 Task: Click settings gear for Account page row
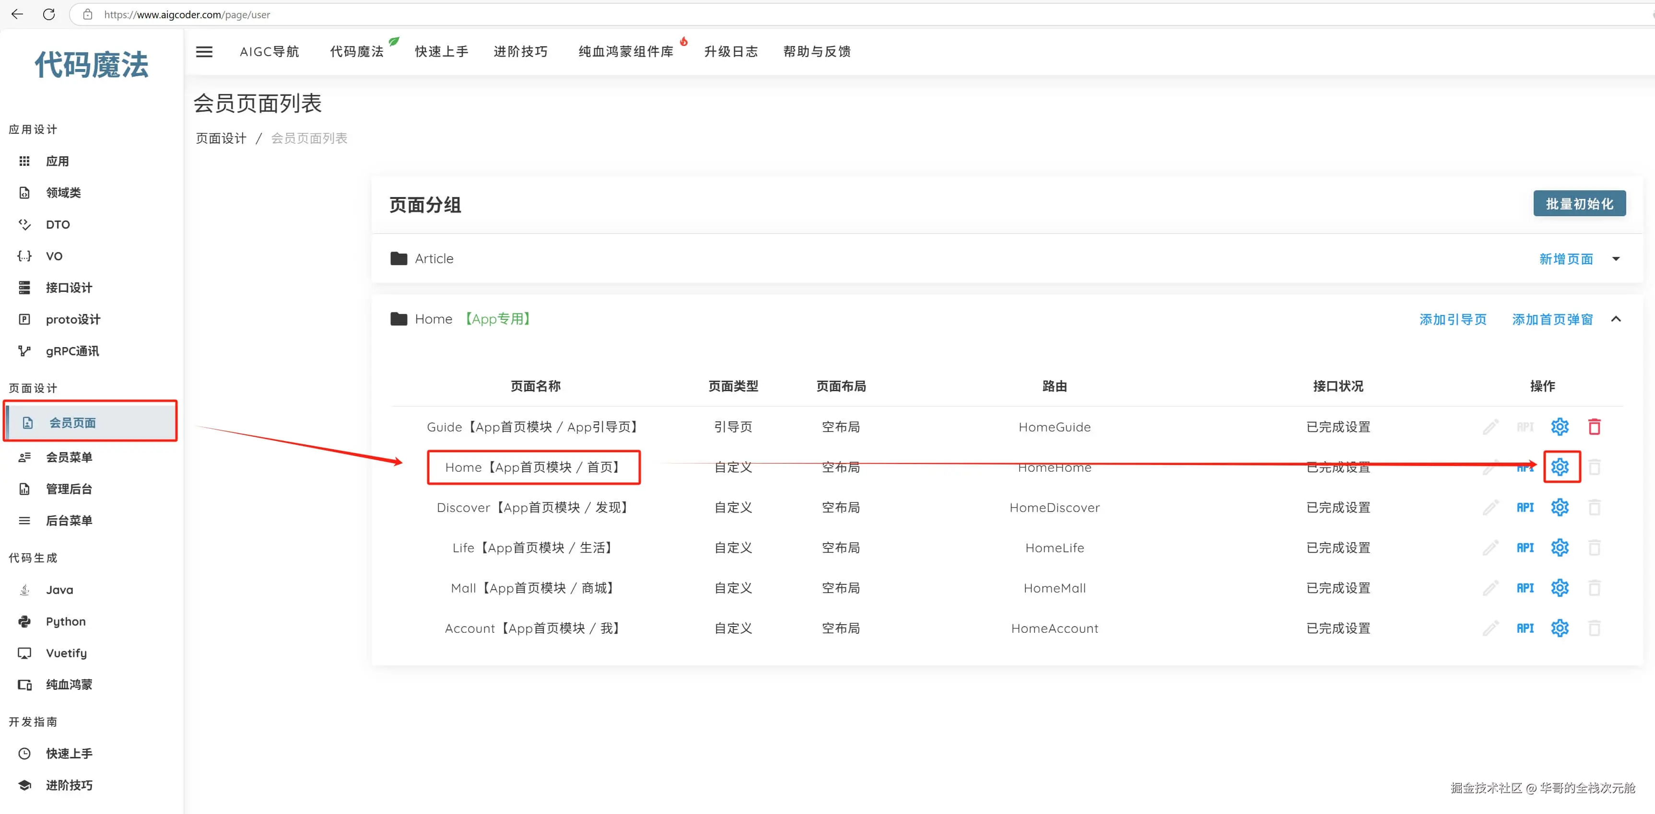[1559, 628]
